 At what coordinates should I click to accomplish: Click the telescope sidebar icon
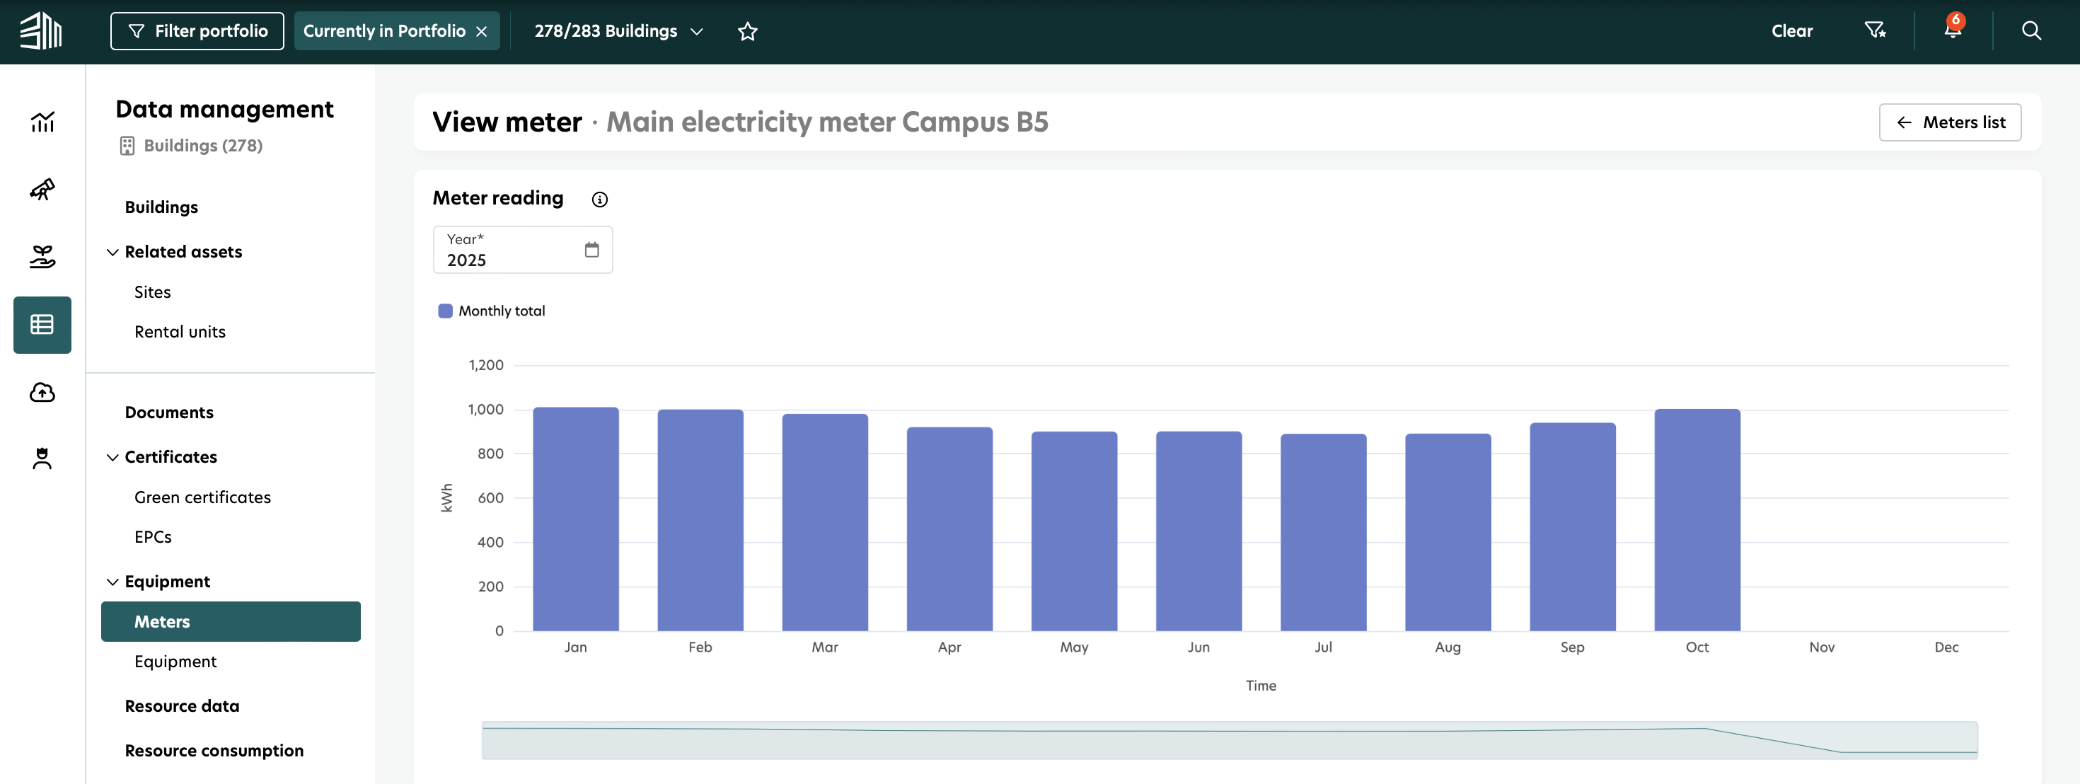pyautogui.click(x=42, y=189)
